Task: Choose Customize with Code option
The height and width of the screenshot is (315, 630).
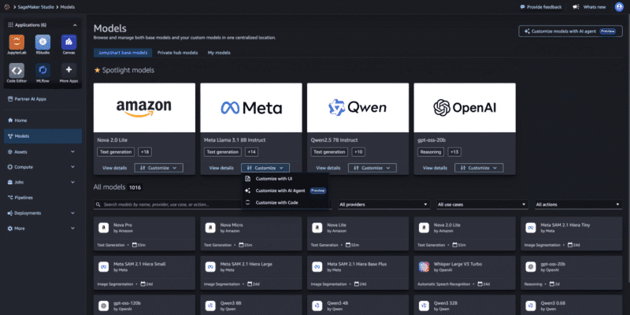Action: tap(285, 203)
